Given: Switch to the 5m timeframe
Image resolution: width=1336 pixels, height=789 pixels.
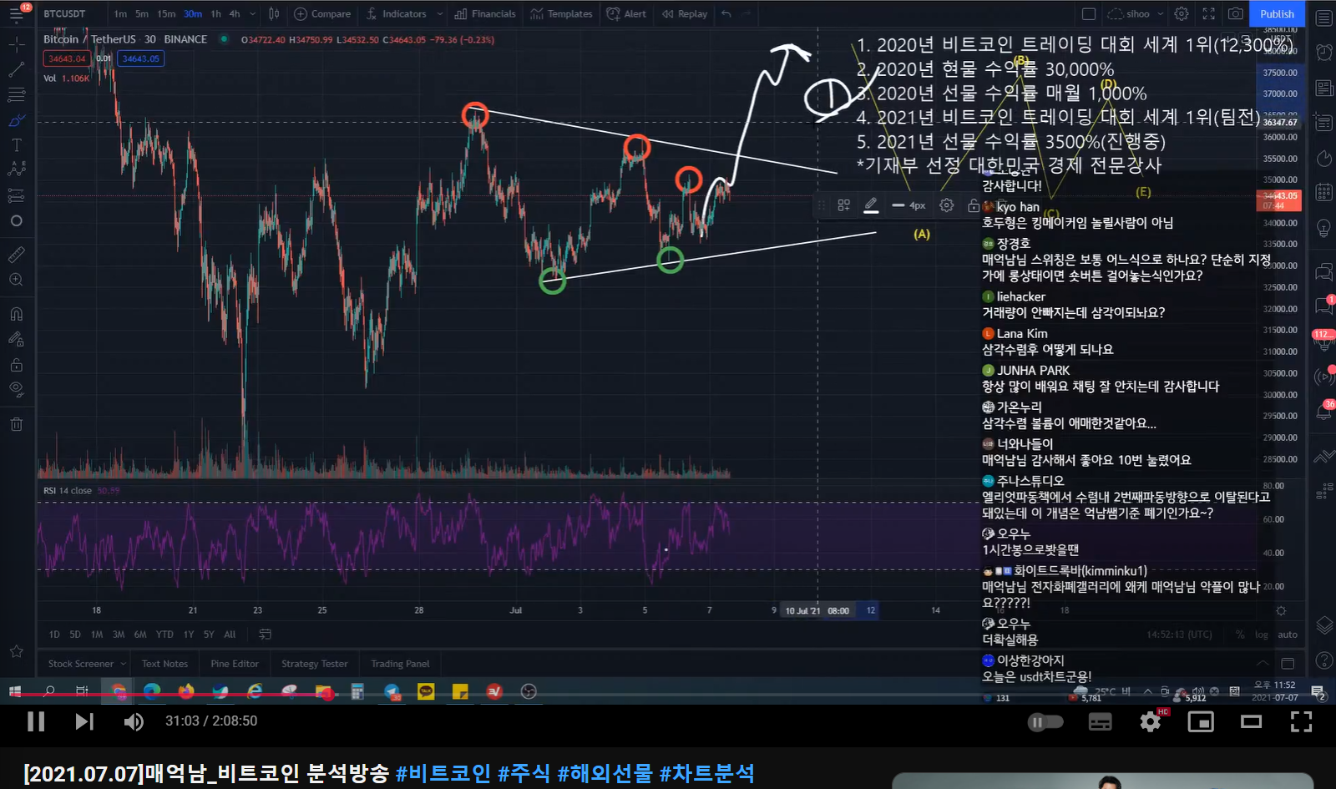Looking at the screenshot, I should click(x=142, y=14).
